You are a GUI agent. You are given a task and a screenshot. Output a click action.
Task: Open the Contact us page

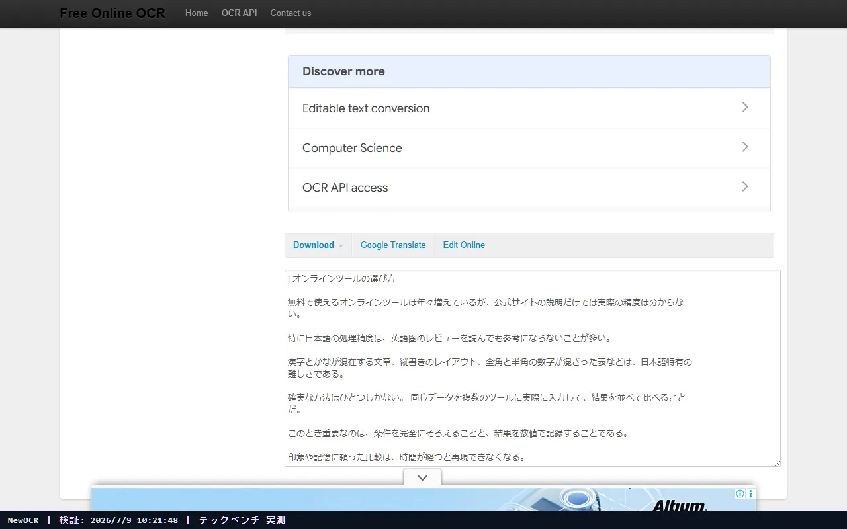click(290, 13)
